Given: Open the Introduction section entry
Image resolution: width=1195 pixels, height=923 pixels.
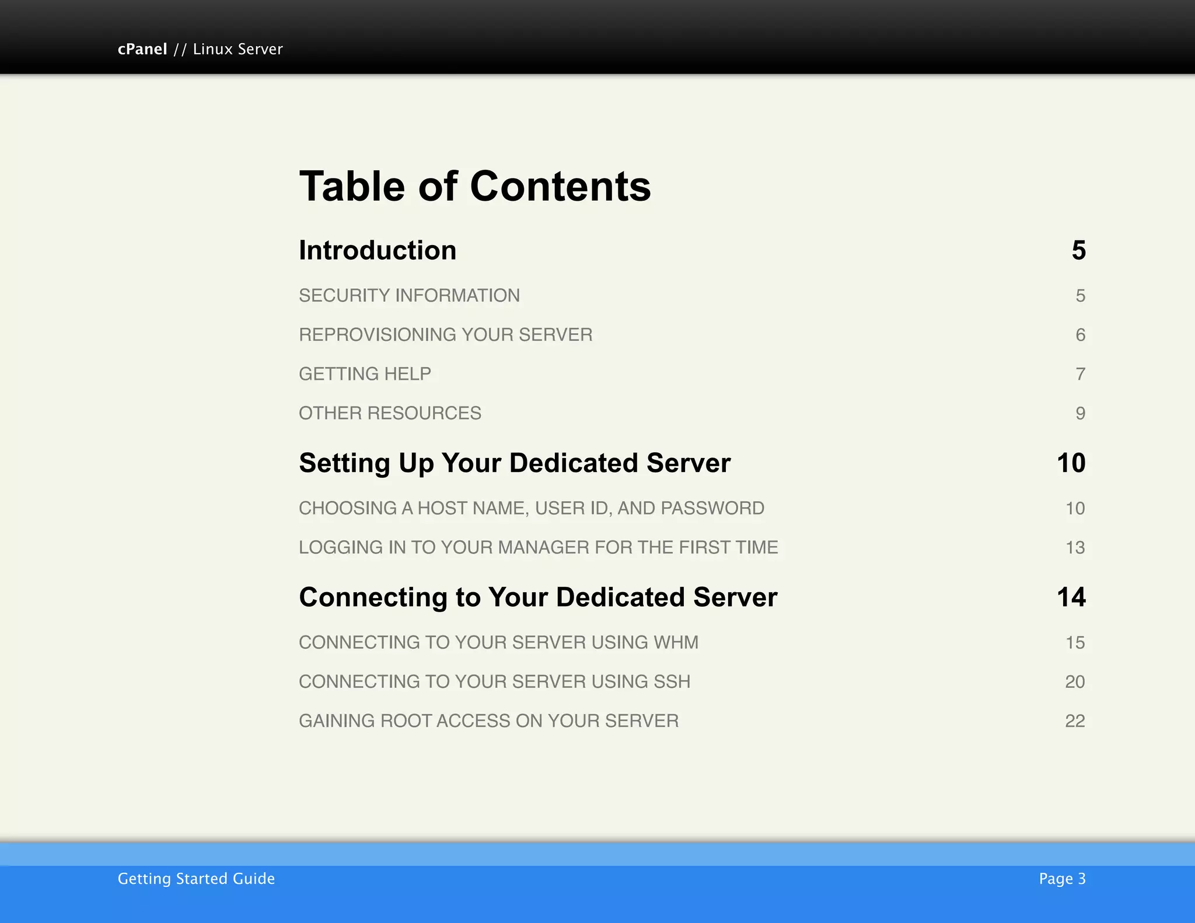Looking at the screenshot, I should [x=378, y=250].
